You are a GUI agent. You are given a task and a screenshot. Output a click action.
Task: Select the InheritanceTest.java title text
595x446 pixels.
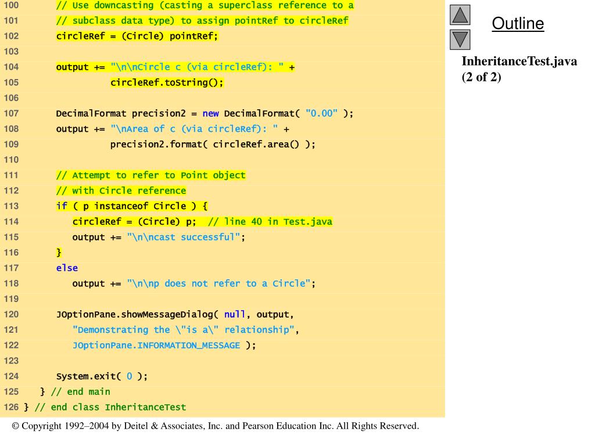click(x=519, y=61)
